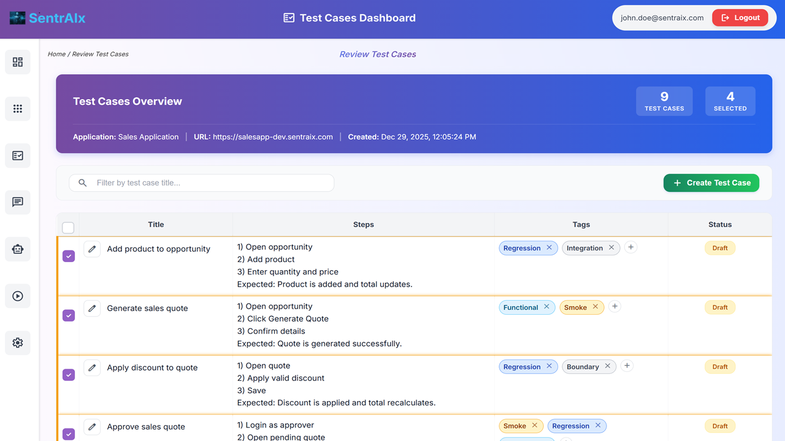
Task: Open the dashboard grid icon in sidebar
Action: 18,62
